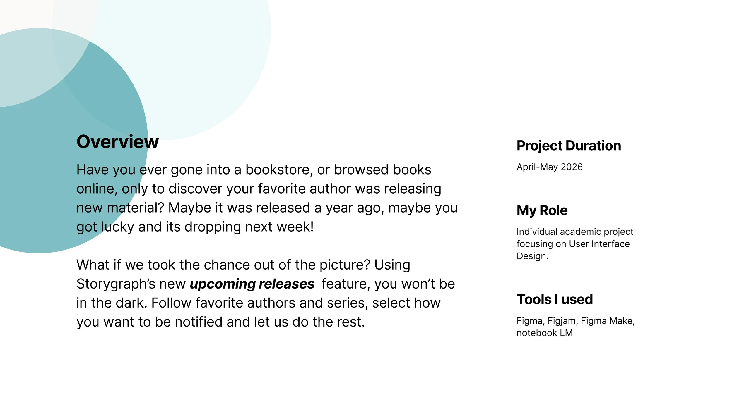The width and height of the screenshot is (732, 411).
Task: Click the notebook LM text line
Action: (x=545, y=333)
